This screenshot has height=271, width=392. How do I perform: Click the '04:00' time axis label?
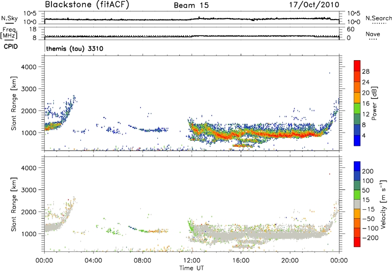[94, 261]
